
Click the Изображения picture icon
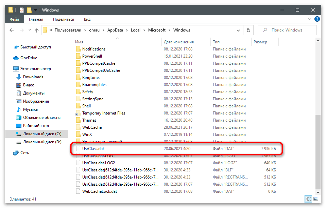tap(19, 101)
